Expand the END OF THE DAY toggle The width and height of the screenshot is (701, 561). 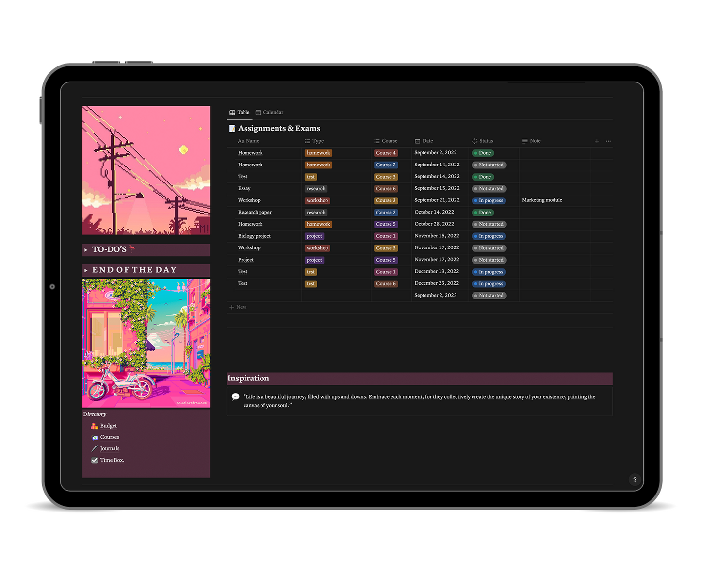[86, 270]
